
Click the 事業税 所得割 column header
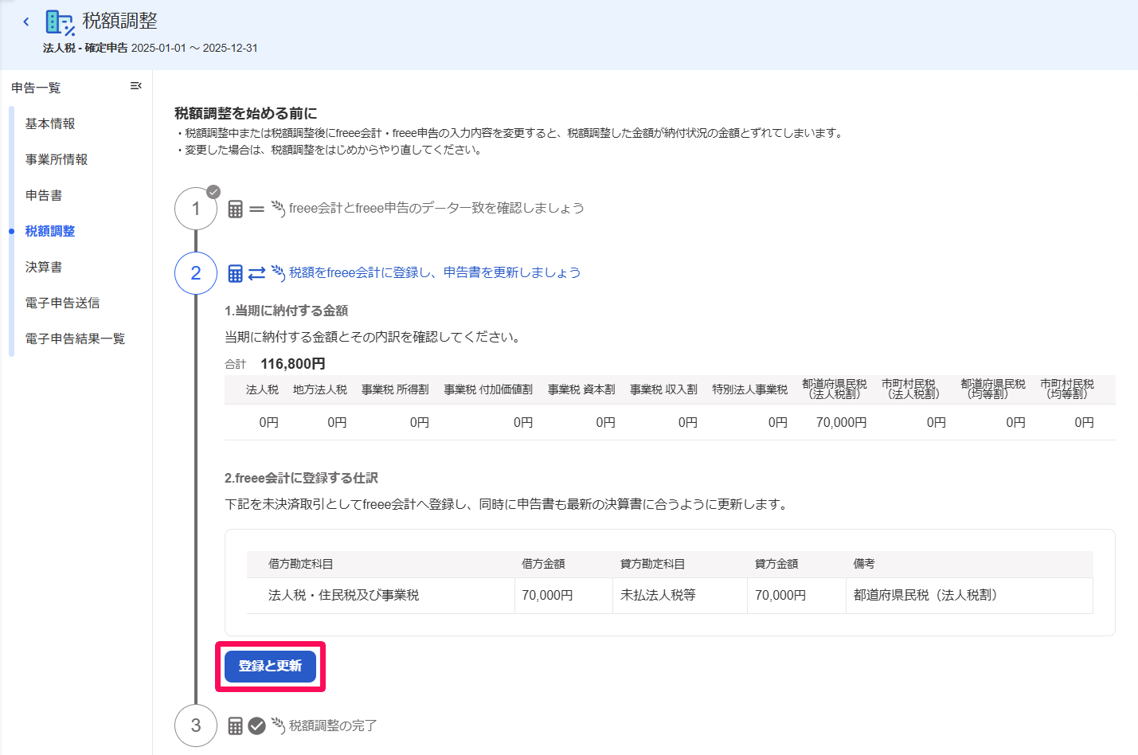(395, 389)
